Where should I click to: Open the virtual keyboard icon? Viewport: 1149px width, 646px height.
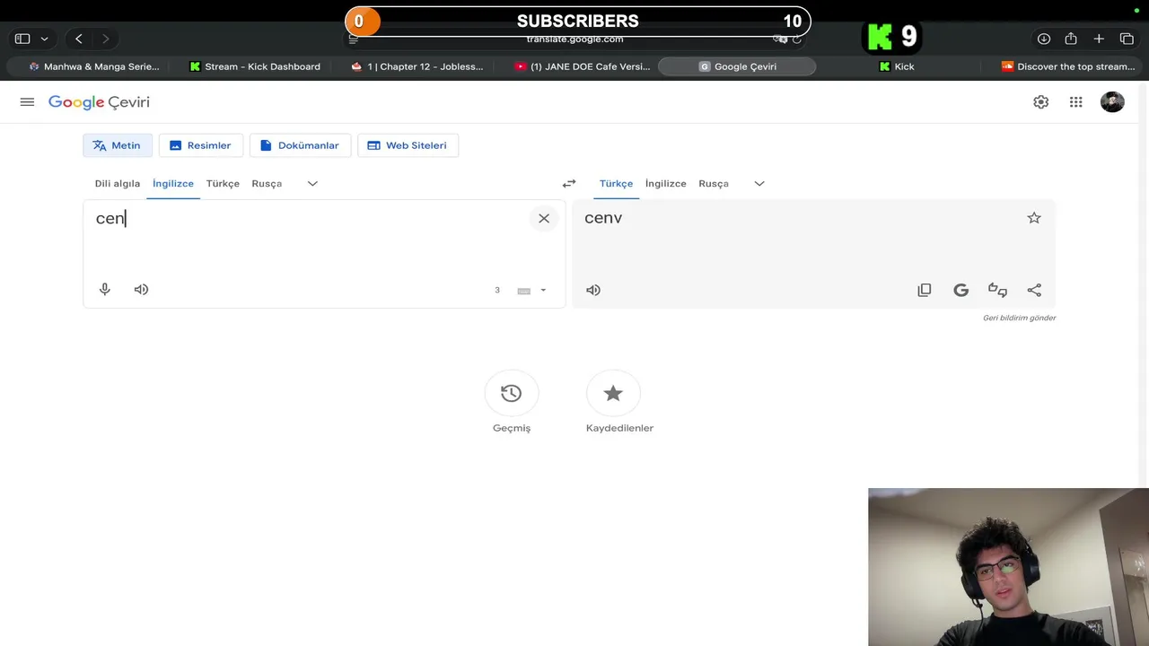[x=524, y=291]
